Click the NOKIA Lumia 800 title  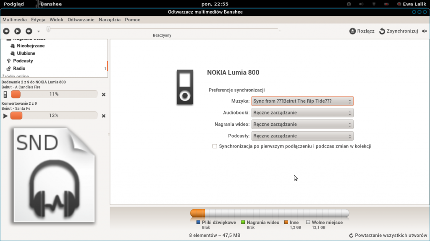[x=233, y=73]
